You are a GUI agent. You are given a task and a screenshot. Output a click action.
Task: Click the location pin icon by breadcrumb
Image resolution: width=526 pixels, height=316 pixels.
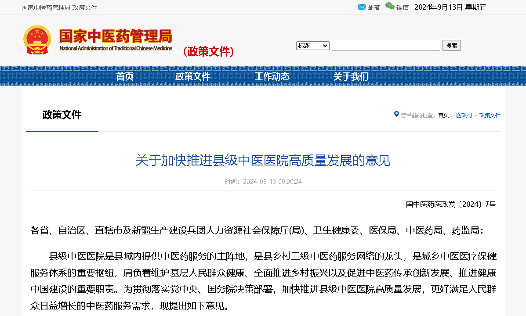396,115
